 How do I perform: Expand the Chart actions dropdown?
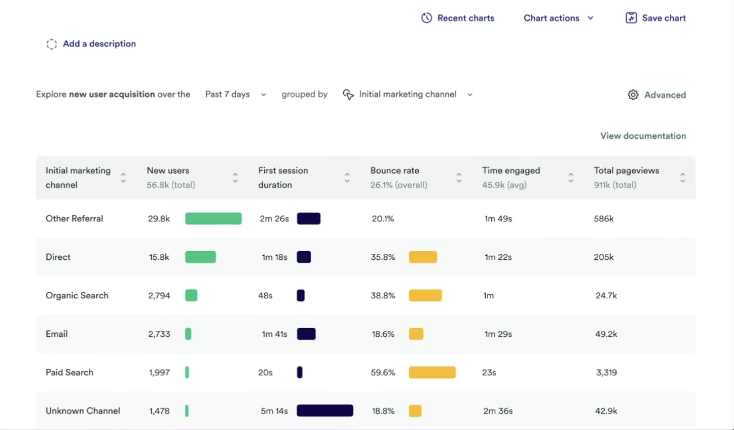pyautogui.click(x=591, y=18)
